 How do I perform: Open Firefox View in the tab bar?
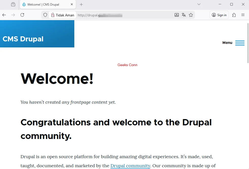click(13, 4)
